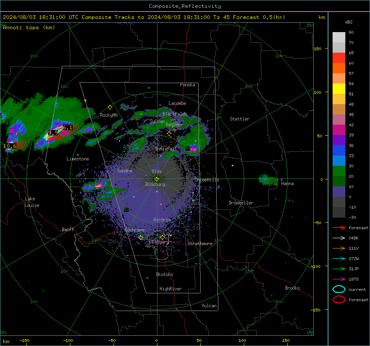Click the Hanna city label
Image resolution: width=370 pixels, height=346 pixels.
point(287,183)
